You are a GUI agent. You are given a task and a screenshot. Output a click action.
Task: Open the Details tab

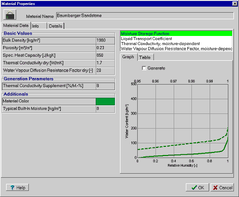coord(56,26)
